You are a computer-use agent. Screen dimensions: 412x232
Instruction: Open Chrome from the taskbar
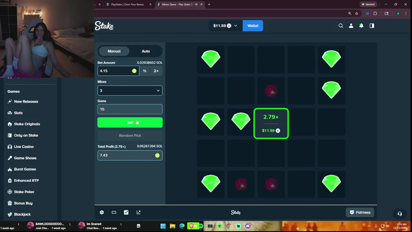click(229, 226)
